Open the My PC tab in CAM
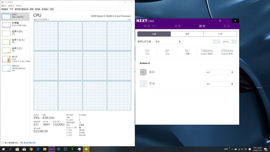 [x=150, y=26]
